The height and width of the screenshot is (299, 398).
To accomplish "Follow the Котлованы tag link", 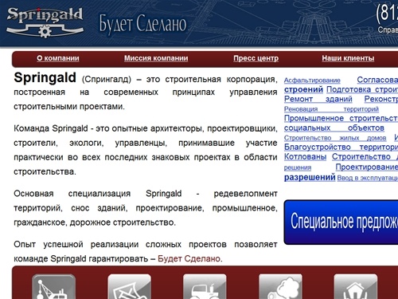I will 305,157.
